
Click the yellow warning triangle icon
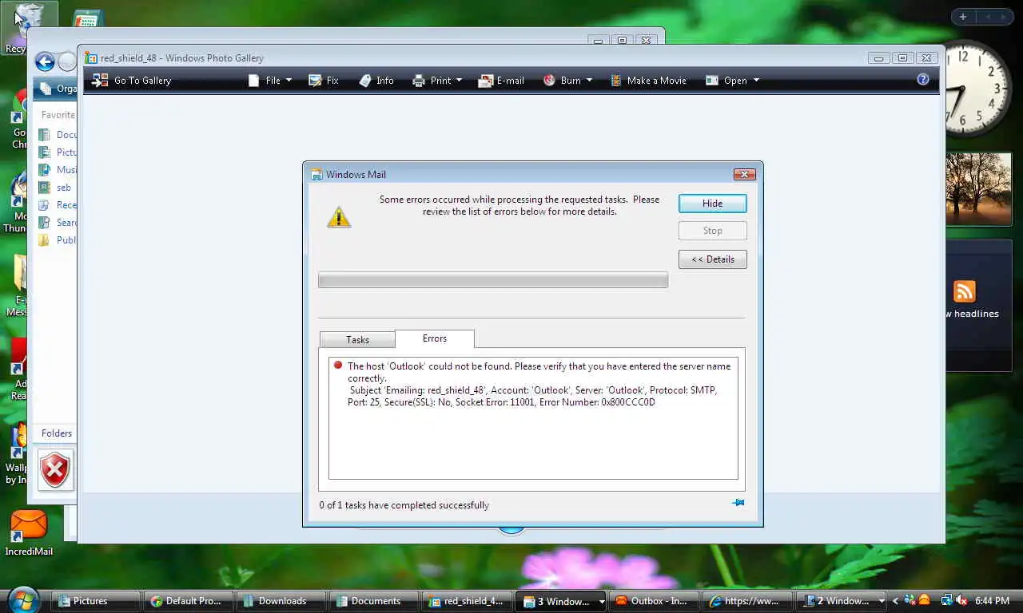click(x=339, y=217)
